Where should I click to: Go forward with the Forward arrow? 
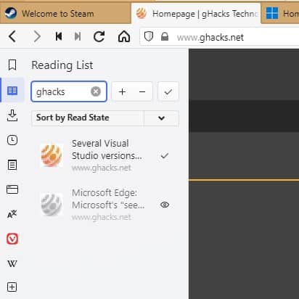pos(37,37)
